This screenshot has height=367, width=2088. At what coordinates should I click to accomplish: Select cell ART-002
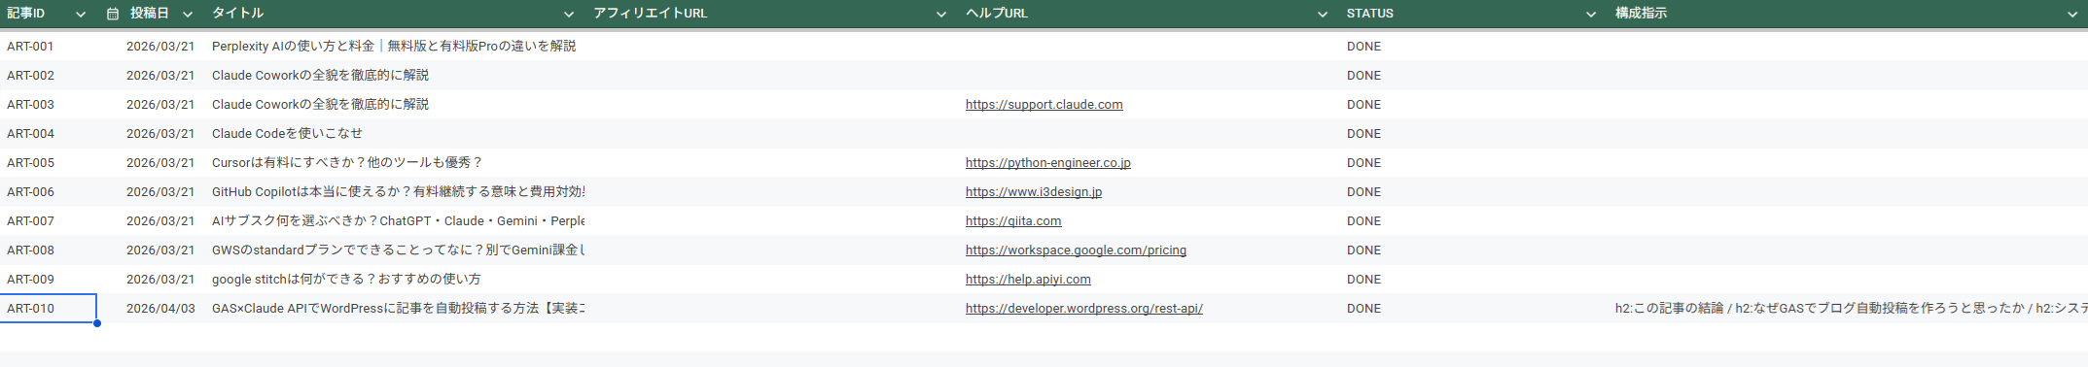pos(49,76)
